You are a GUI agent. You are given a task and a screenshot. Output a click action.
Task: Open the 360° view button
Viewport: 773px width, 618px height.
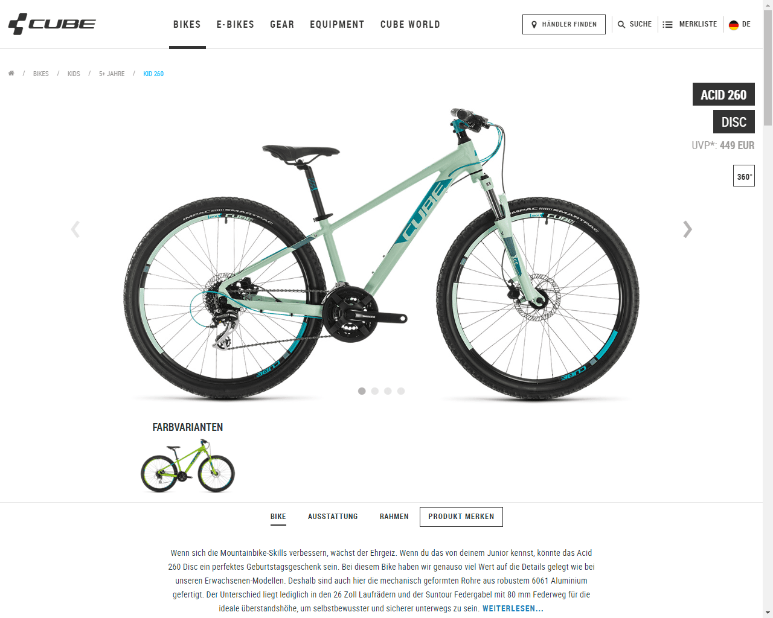pyautogui.click(x=744, y=176)
